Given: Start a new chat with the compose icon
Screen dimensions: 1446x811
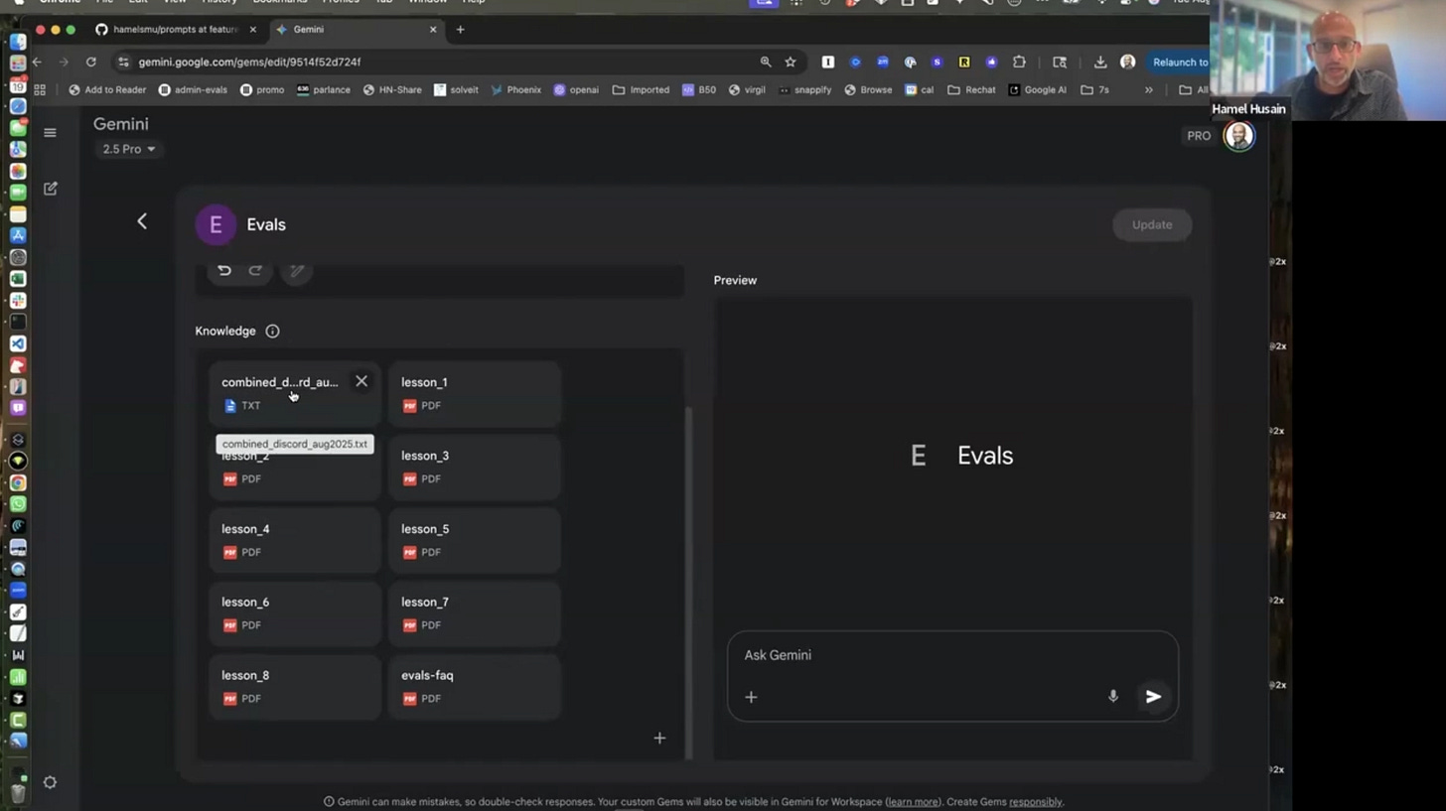Looking at the screenshot, I should point(51,189).
